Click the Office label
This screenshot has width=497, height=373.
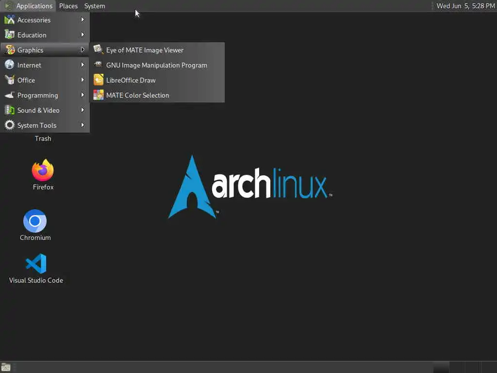tap(26, 80)
